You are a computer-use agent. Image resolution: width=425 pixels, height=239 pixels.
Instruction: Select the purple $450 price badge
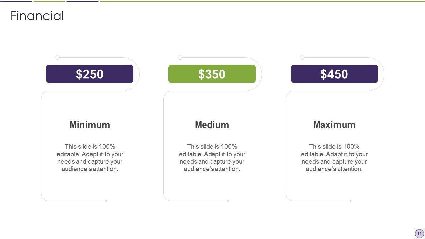click(334, 74)
